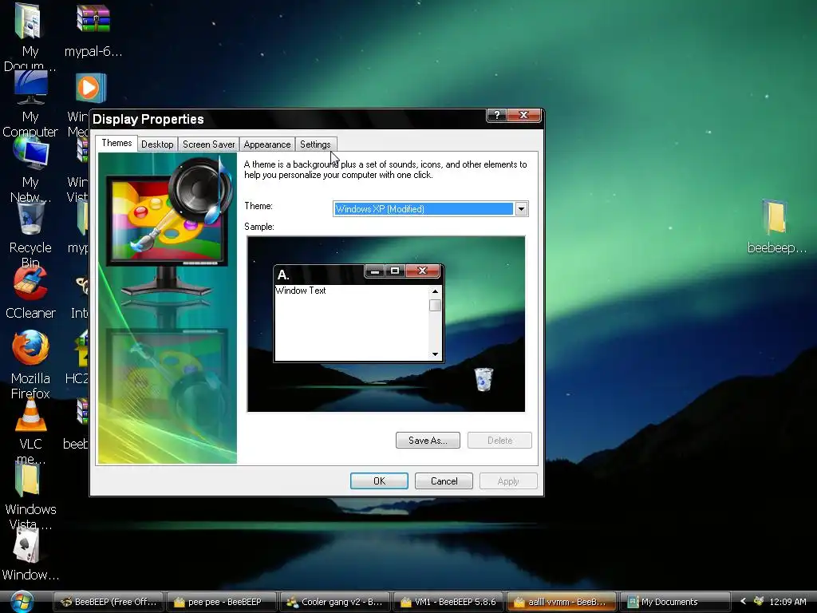Screen dimensions: 817x613
Task: Click the 'Window Text' sample text
Action: pos(301,291)
